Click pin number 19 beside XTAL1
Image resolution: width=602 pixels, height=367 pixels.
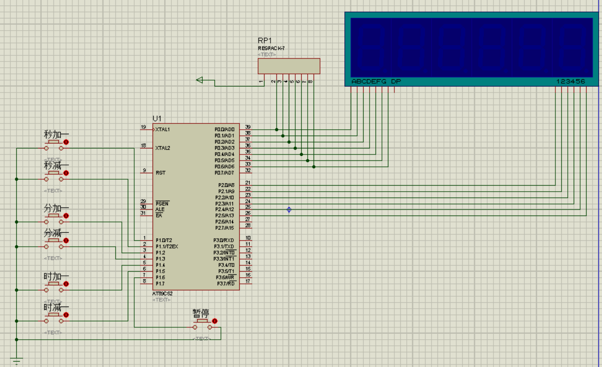click(x=143, y=127)
